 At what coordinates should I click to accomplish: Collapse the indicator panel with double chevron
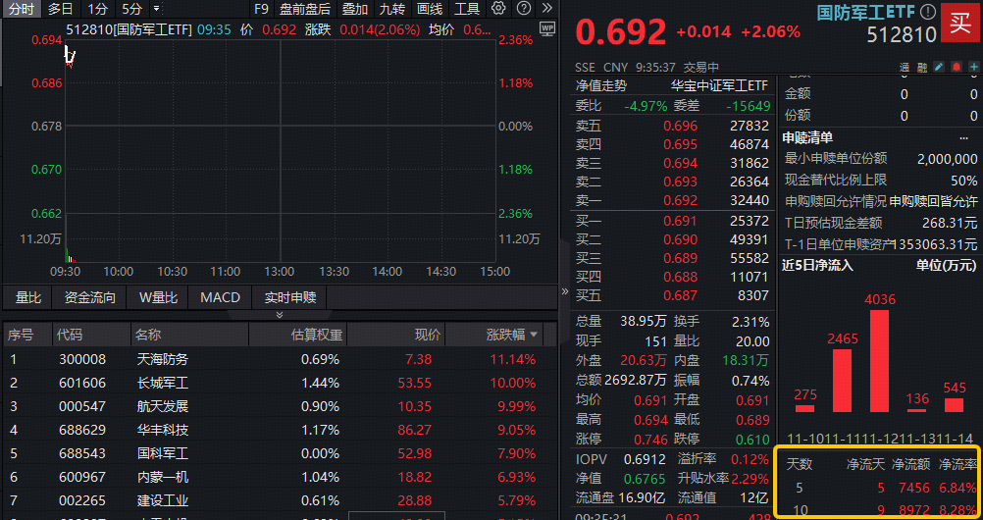pos(280,315)
